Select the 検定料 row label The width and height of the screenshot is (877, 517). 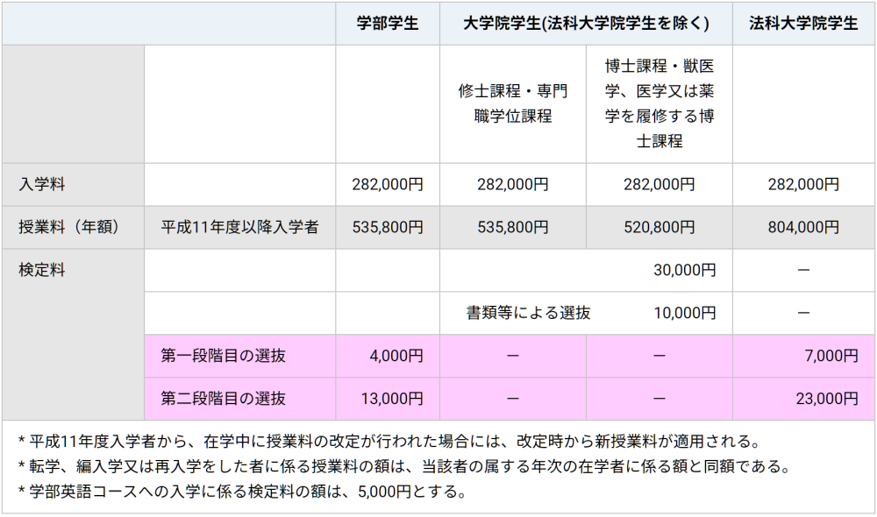74,334
